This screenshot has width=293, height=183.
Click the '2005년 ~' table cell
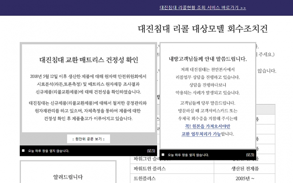[245, 179]
